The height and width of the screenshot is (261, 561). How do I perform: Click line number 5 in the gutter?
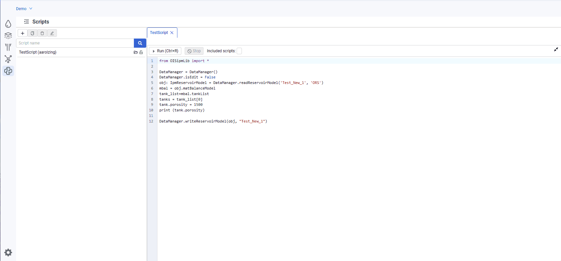pos(152,83)
